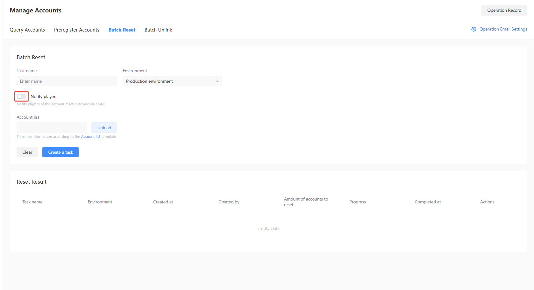This screenshot has width=534, height=290.
Task: Click the Created by column header
Action: click(x=229, y=202)
